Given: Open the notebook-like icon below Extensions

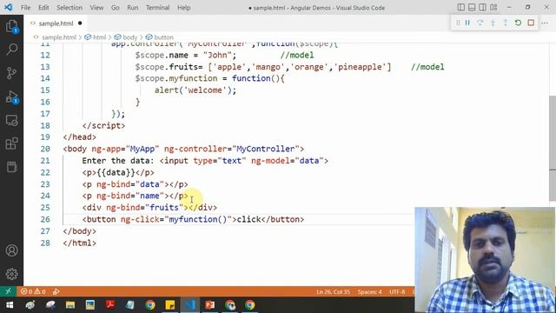Looking at the screenshot, I should click(11, 167).
